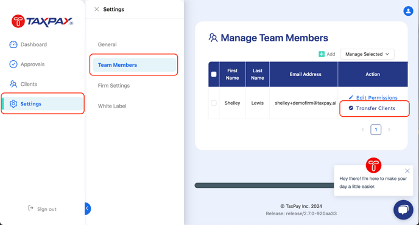Click the release version text
This screenshot has height=225, width=419.
coord(301,213)
